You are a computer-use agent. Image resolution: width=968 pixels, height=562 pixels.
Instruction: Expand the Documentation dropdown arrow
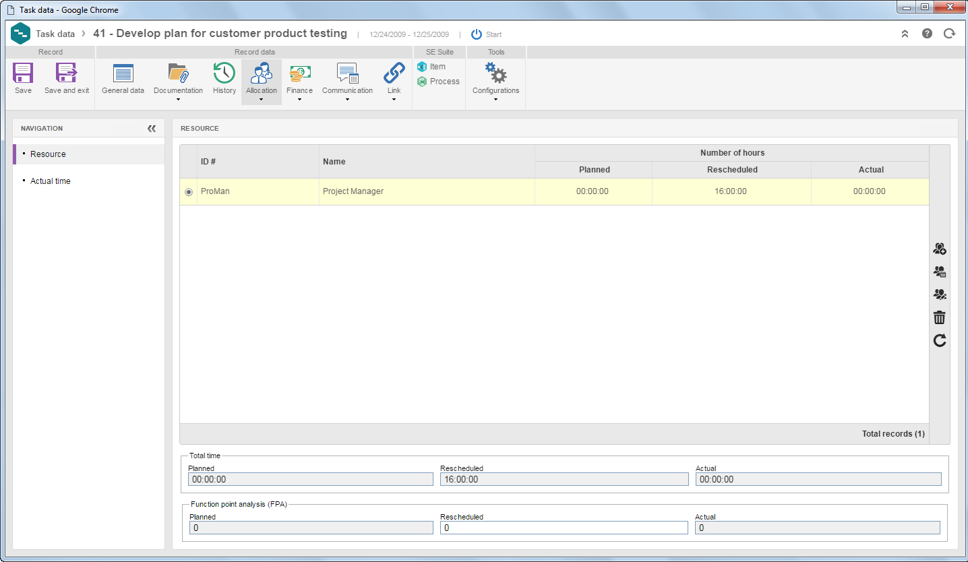(178, 100)
